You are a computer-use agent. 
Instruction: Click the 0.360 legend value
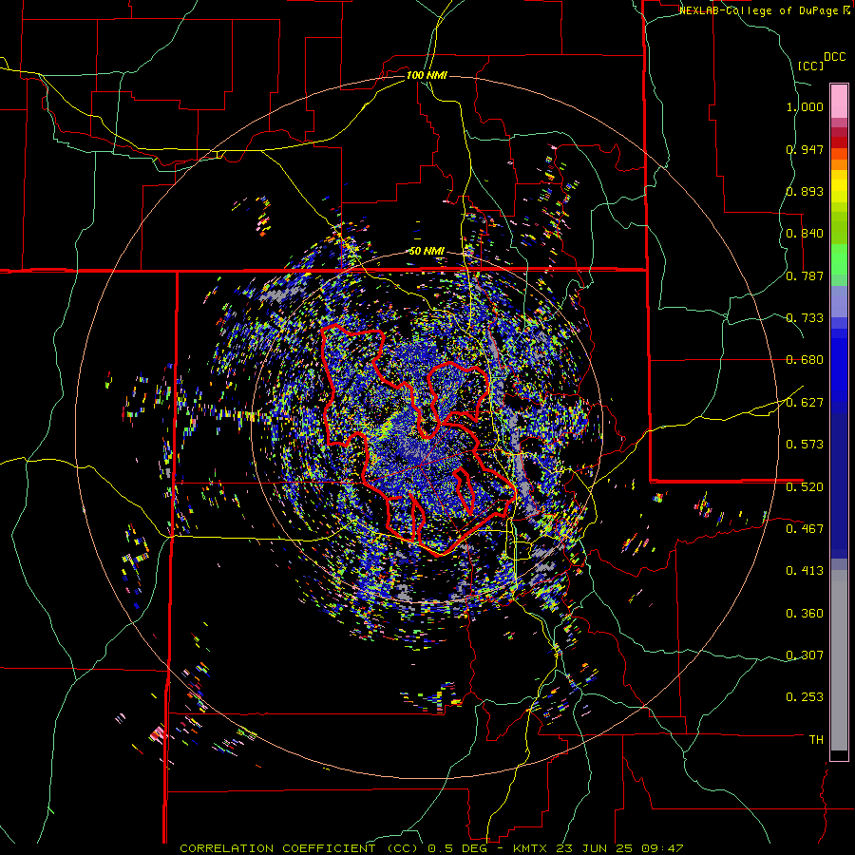pos(805,614)
